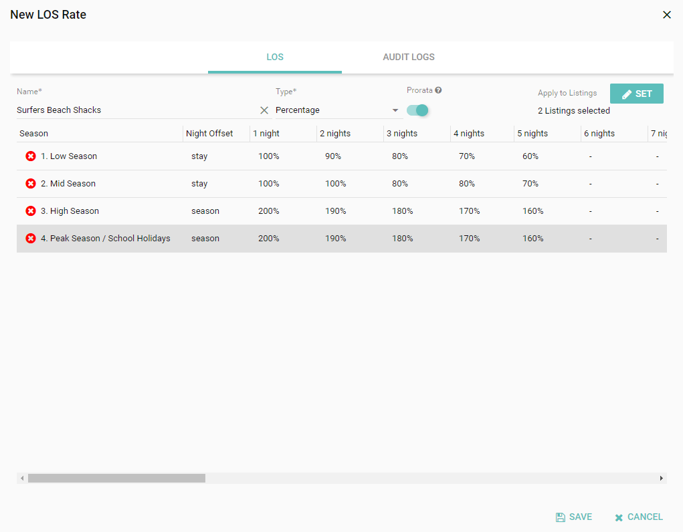The width and height of the screenshot is (683, 532).
Task: Clear the Name field with X icon
Action: [x=264, y=110]
